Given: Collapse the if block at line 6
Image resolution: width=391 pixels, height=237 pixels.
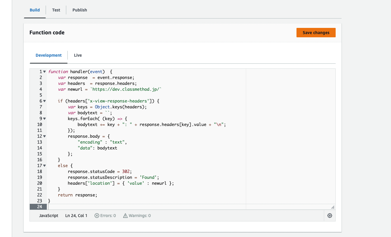Looking at the screenshot, I should click(x=44, y=101).
